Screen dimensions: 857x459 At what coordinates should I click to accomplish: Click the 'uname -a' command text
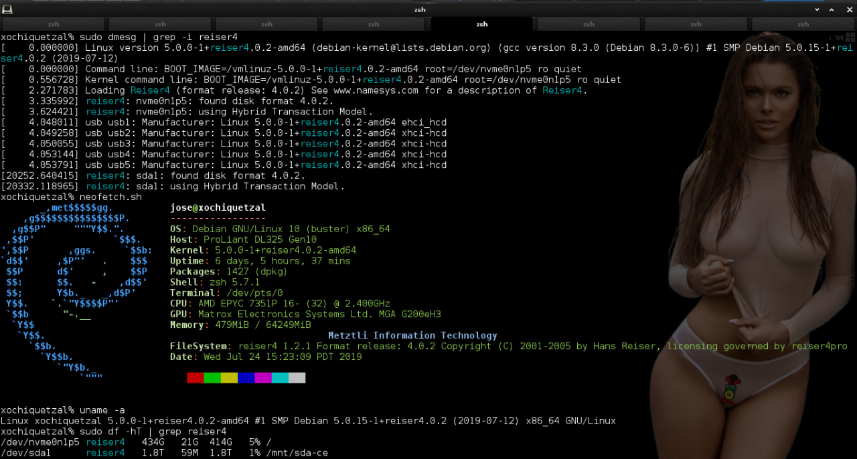click(x=102, y=410)
